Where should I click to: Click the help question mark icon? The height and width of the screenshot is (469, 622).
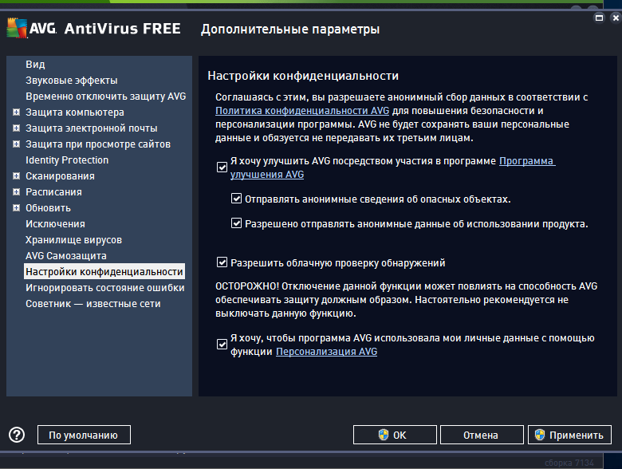[x=17, y=435]
